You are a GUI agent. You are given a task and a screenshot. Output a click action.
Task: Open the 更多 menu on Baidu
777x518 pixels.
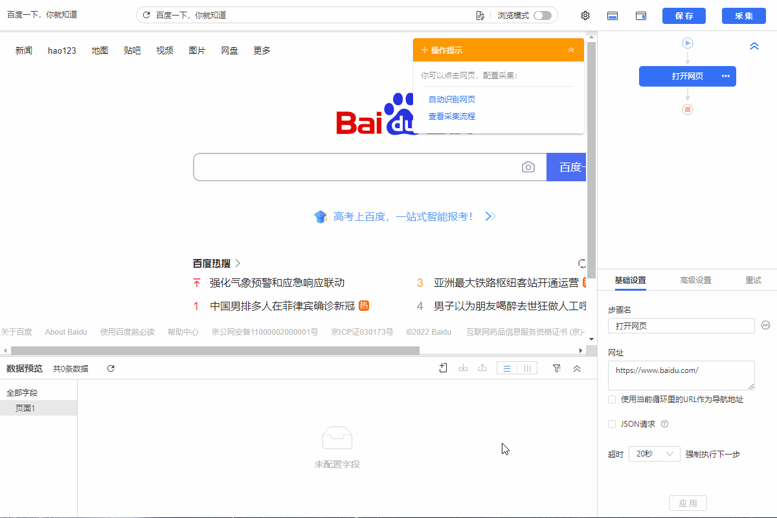[262, 51]
